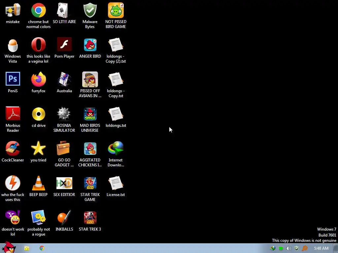338x253 pixels.
Task: Open the Start menu Angry Bird button
Action: click(9, 247)
